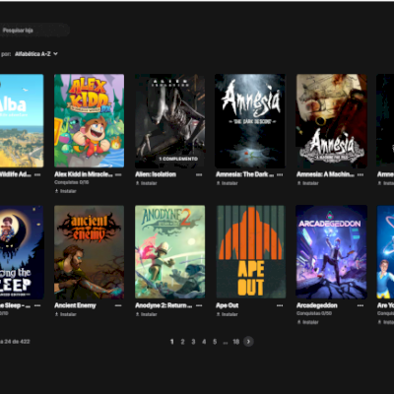Open three-dot menu for Among the Sleep
394x394 pixels.
(x=37, y=305)
